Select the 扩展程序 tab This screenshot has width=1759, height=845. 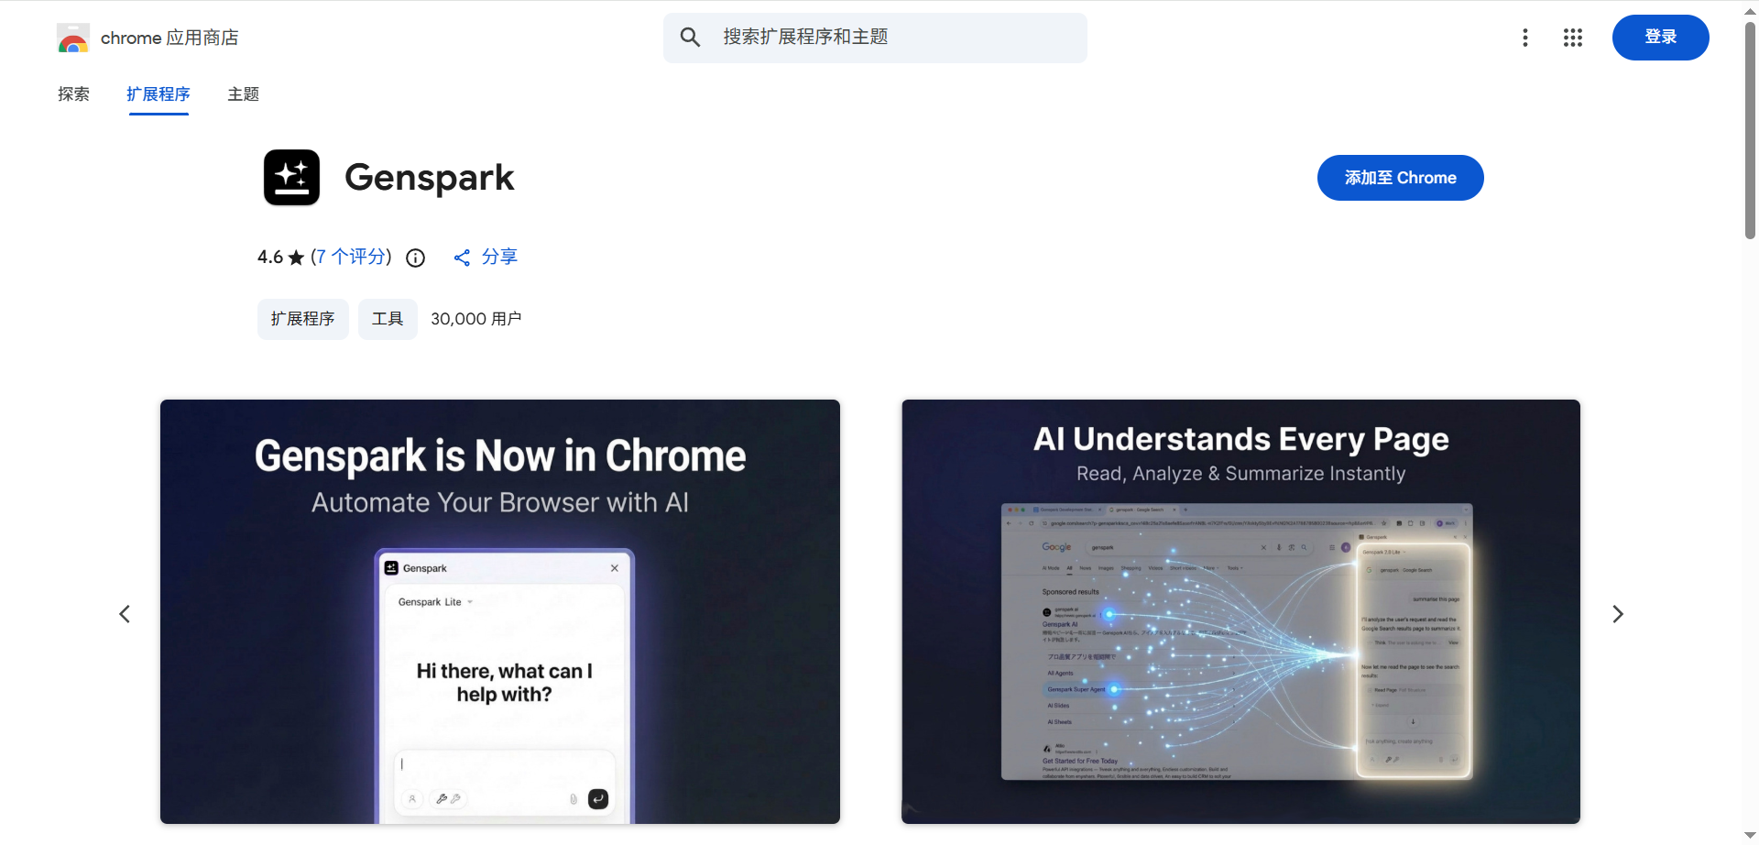[x=158, y=94]
